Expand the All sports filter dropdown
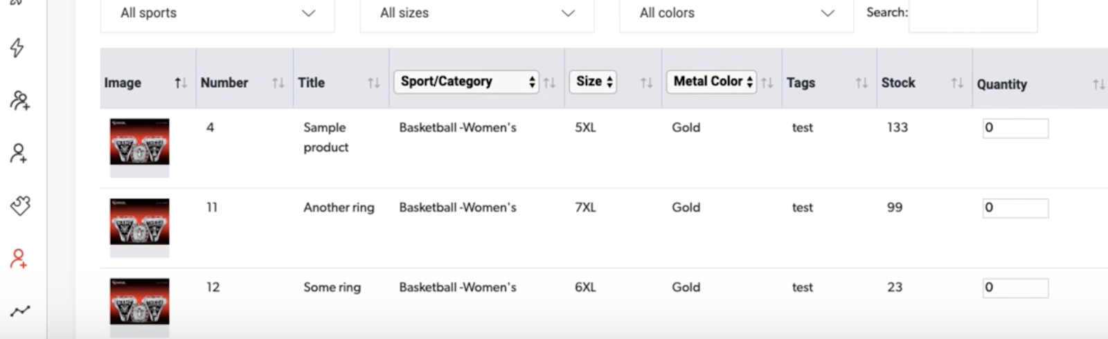1108x339 pixels. (x=217, y=13)
